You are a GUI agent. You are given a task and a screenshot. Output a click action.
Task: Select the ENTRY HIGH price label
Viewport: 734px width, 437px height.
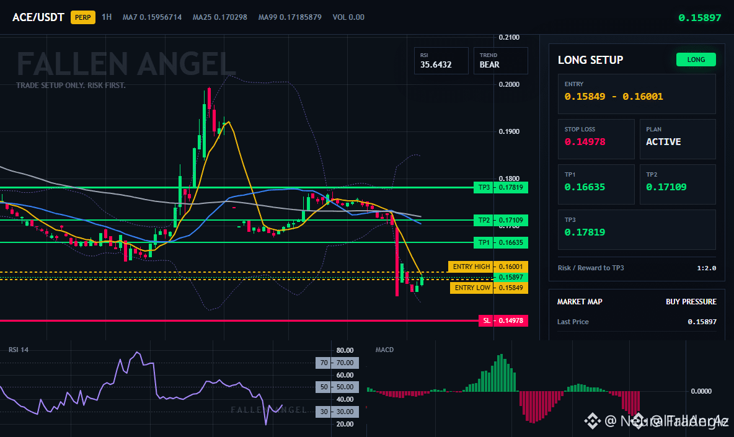click(x=488, y=267)
